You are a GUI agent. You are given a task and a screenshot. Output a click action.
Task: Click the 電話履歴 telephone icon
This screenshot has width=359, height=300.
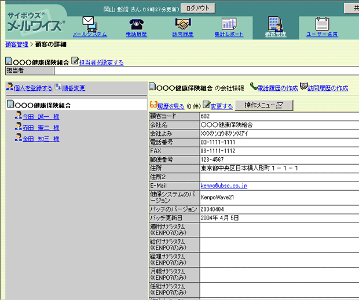coord(137,24)
